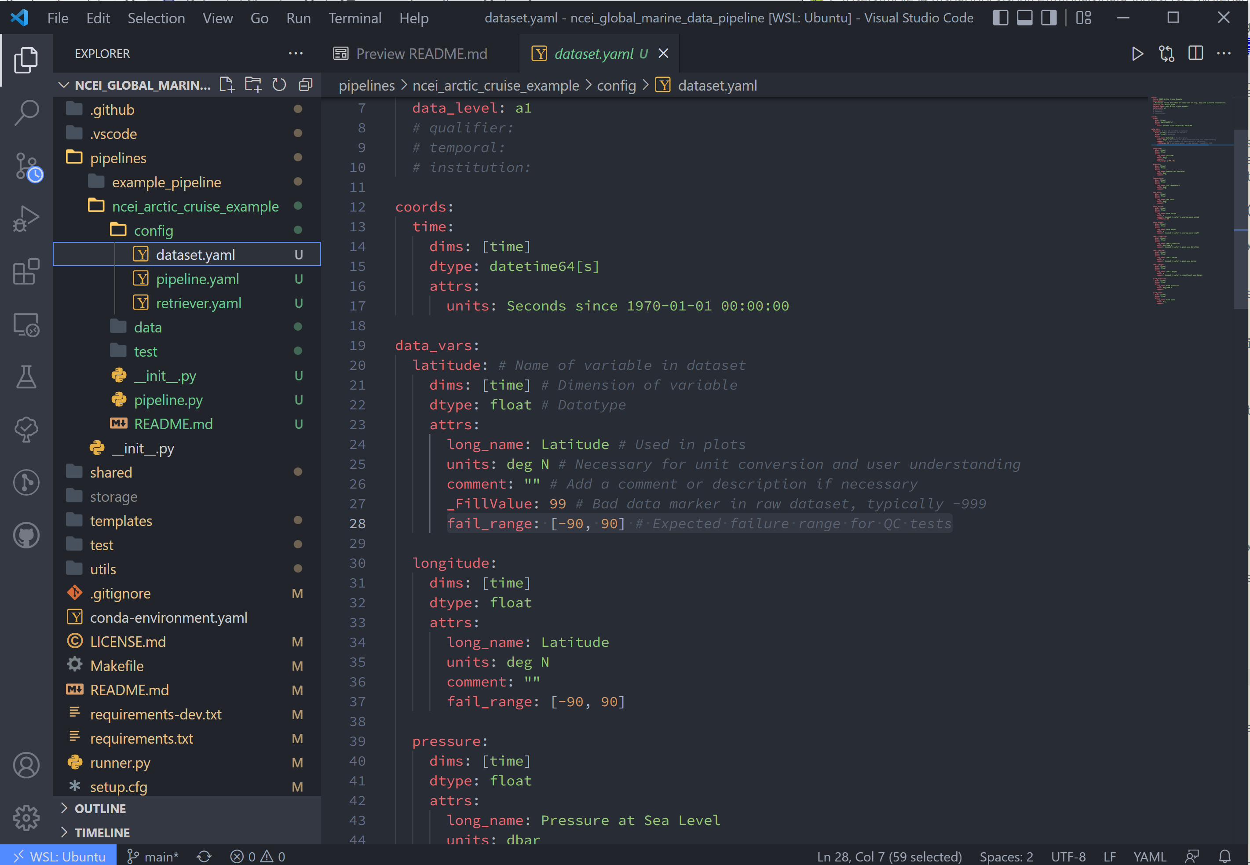Close the dataset.yaml editor tab
Screen dimensions: 1250x865
663,54
